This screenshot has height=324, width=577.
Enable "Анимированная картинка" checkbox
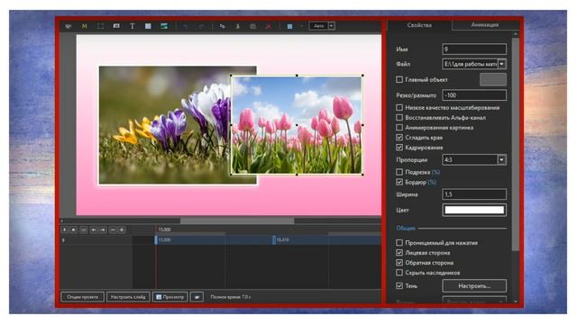pos(399,128)
